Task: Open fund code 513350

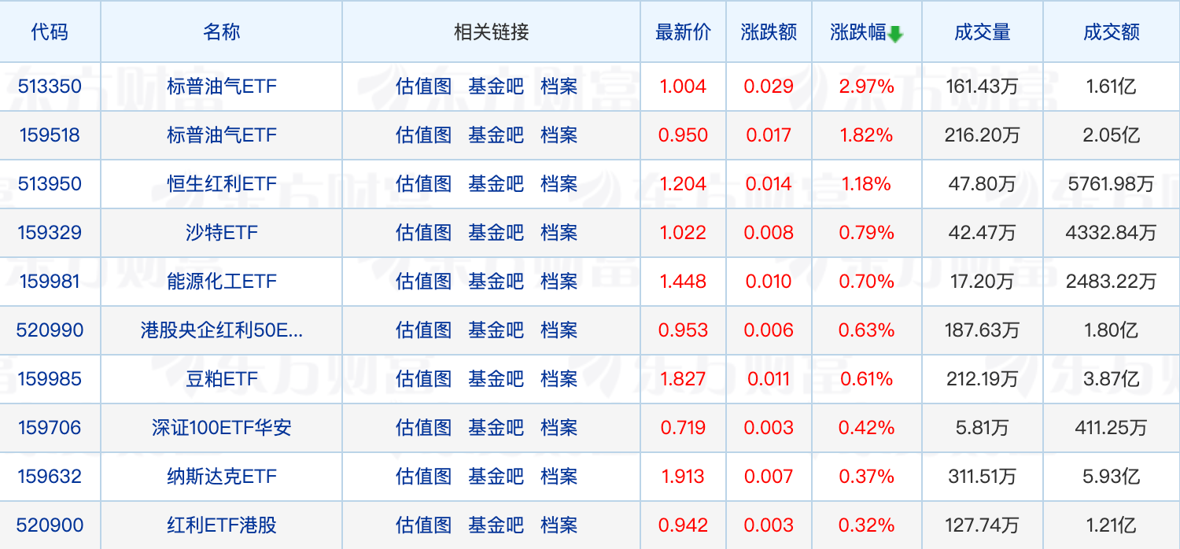Action: [x=50, y=87]
